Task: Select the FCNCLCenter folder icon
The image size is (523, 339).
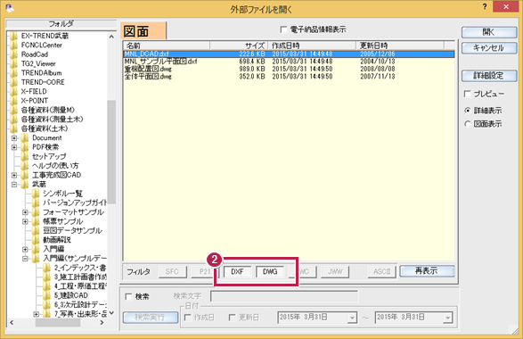Action: [x=13, y=45]
